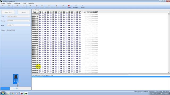Click the Состояние status bar entry
The image size is (170, 95).
tap(162, 91)
